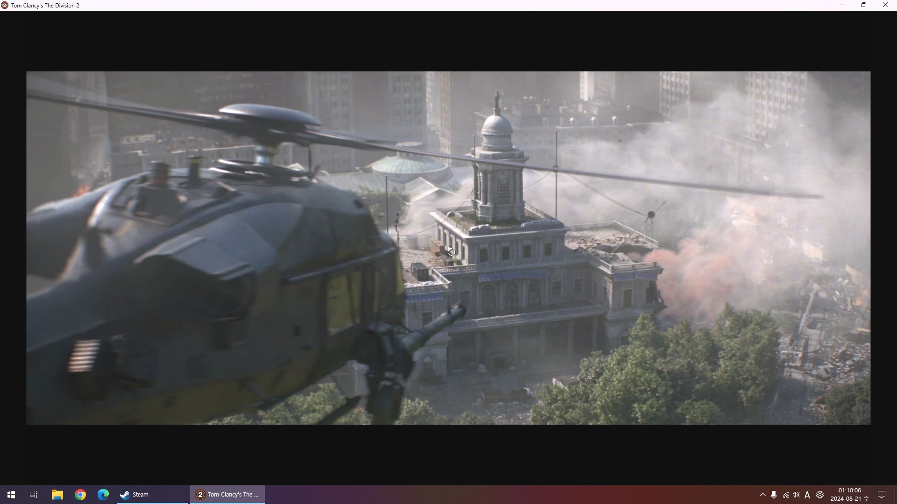The height and width of the screenshot is (504, 897).
Task: Select the Tom Clancy's The Division taskbar button
Action: coord(228,495)
